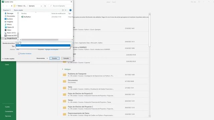Screen dimensions: 214x120
Task: Open the Organizar menu
Action: (7, 10)
